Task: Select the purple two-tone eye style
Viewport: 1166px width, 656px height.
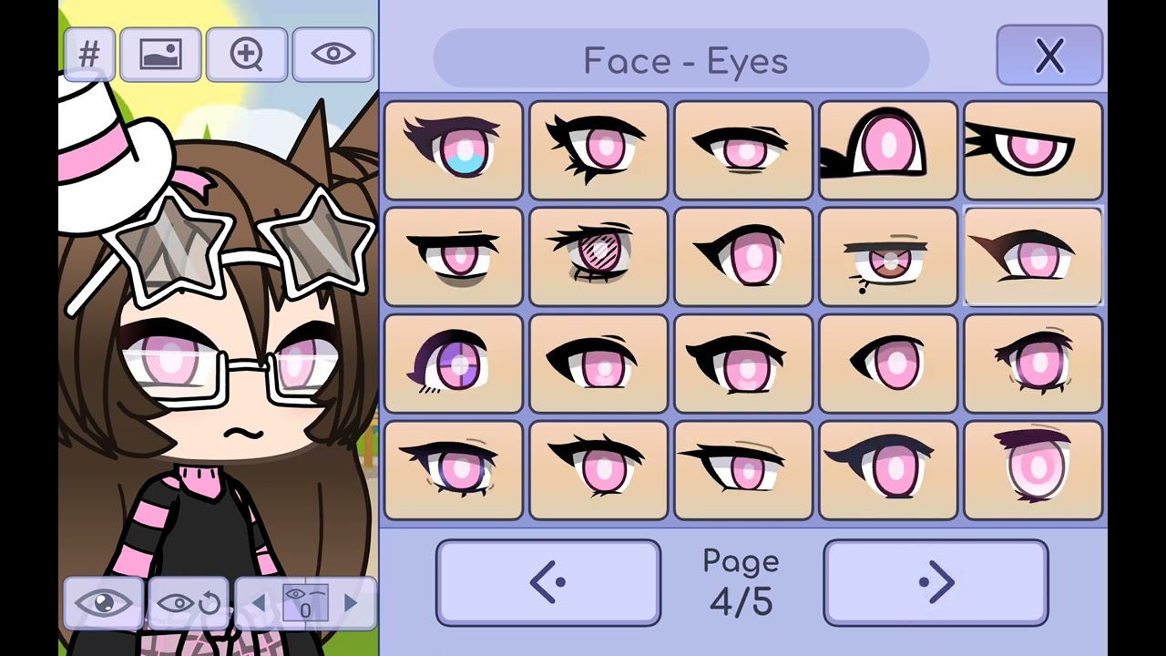Action: pyautogui.click(x=454, y=364)
